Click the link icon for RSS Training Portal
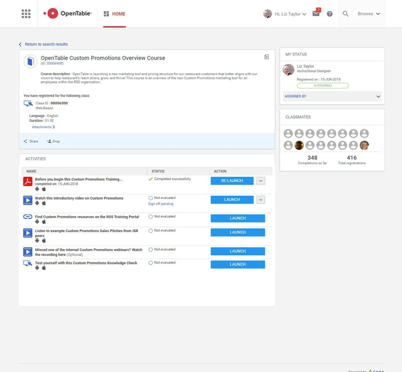The width and height of the screenshot is (402, 372). 28,217
